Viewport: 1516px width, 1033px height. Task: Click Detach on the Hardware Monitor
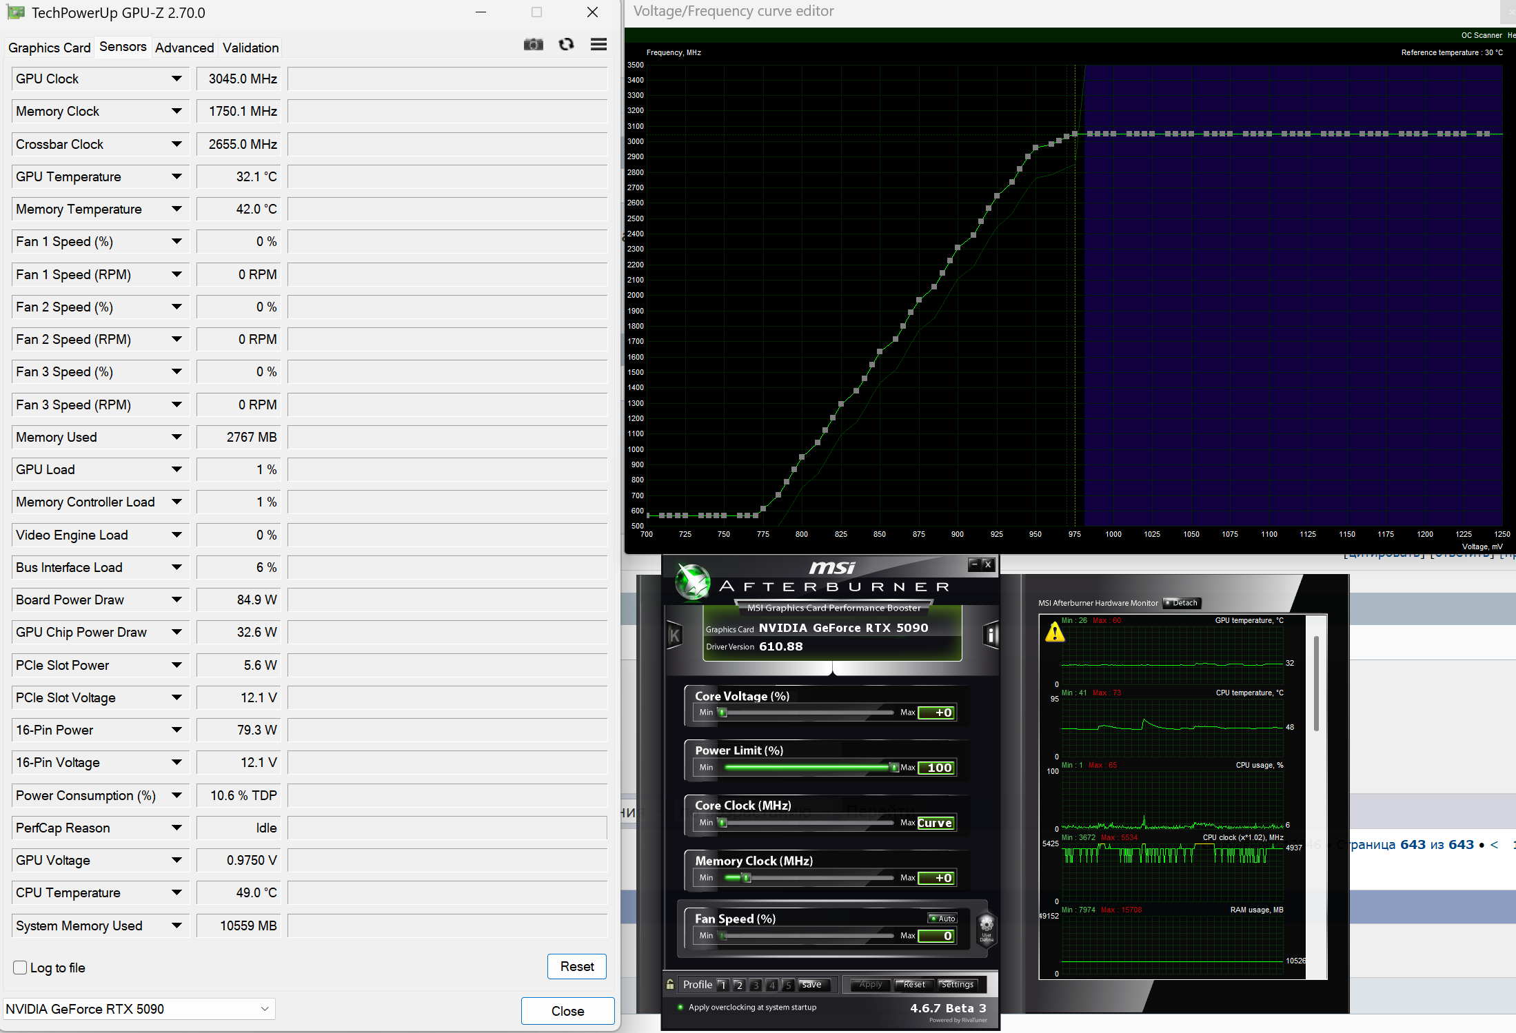pos(1182,603)
